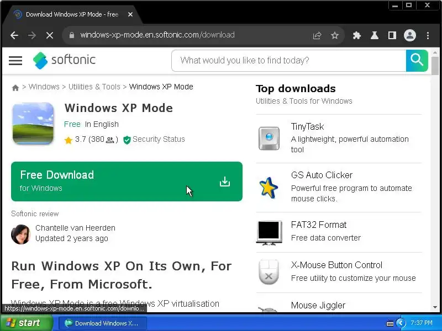Click the Security Status link
The width and height of the screenshot is (442, 331).
159,139
